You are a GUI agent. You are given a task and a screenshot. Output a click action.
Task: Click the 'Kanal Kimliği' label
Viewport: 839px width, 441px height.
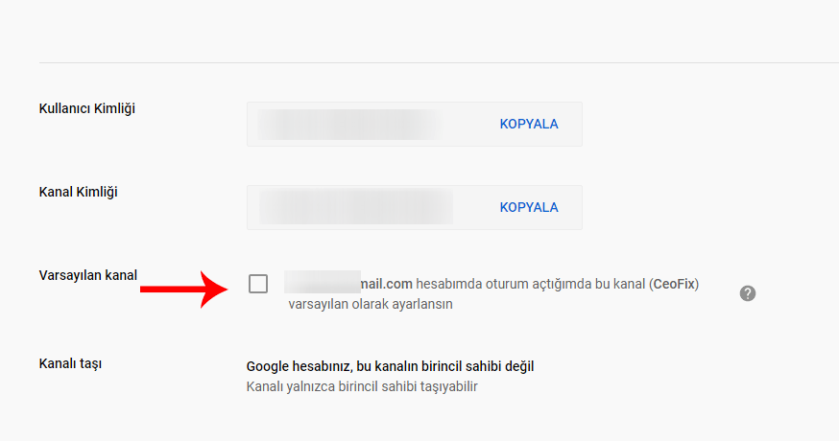pyautogui.click(x=78, y=192)
